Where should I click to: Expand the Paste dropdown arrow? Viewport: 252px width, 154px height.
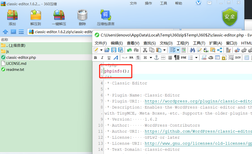tap(165, 50)
